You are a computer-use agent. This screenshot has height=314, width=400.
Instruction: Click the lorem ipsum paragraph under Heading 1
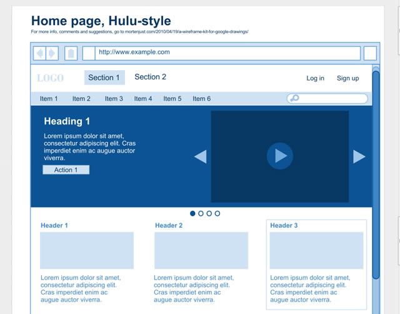click(90, 147)
